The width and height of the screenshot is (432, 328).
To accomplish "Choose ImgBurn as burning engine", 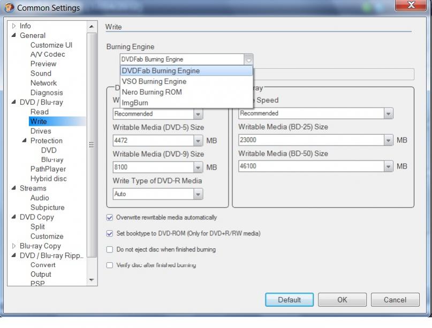I will tap(135, 102).
